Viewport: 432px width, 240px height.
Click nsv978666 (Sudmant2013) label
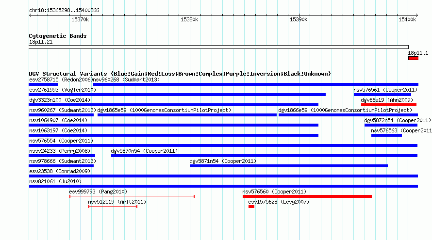[x=63, y=161]
